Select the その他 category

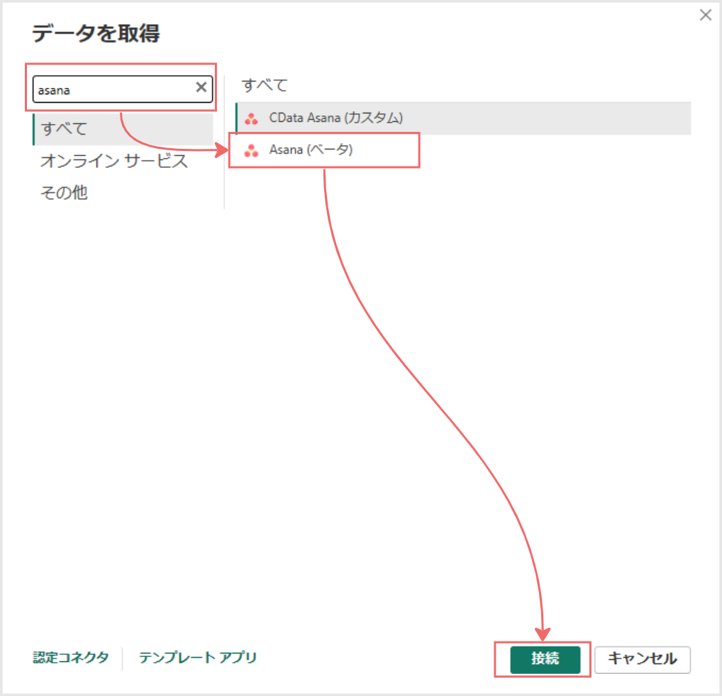click(64, 192)
